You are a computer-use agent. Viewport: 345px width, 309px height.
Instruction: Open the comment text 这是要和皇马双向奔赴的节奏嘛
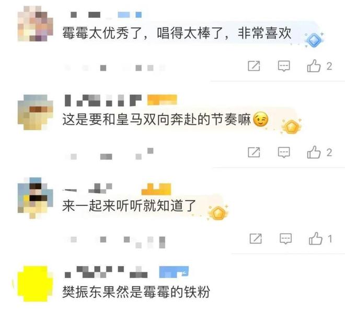(x=156, y=119)
